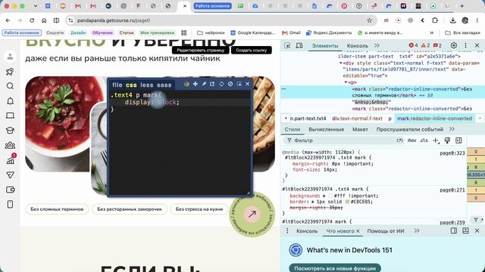
Task: Toggle the device toolbar emulation icon
Action: click(299, 45)
